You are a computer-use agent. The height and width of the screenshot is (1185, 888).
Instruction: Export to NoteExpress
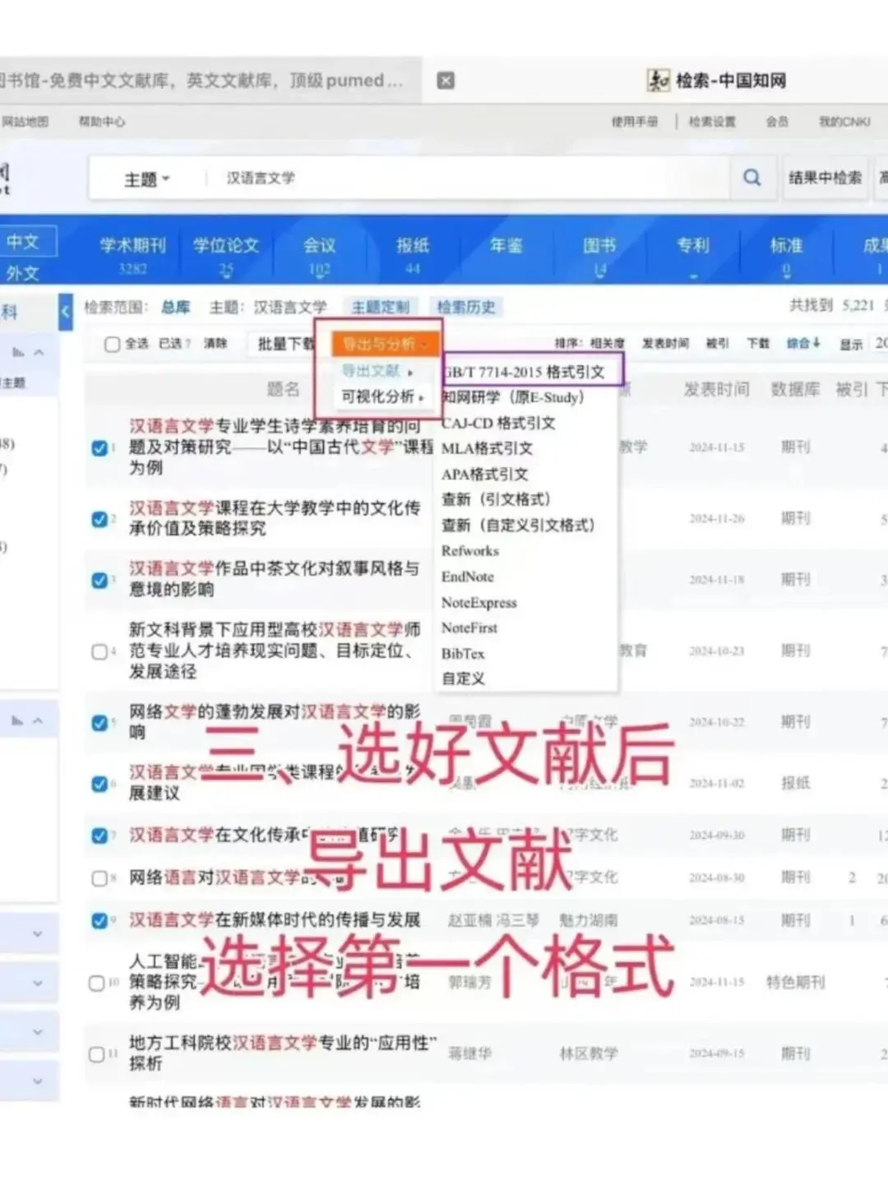(x=479, y=603)
